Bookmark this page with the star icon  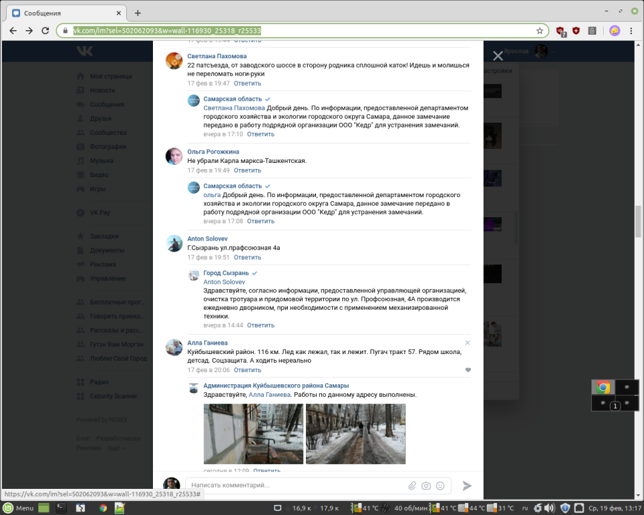pyautogui.click(x=539, y=31)
